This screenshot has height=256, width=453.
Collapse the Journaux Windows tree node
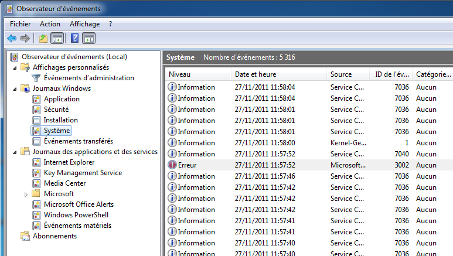click(16, 88)
